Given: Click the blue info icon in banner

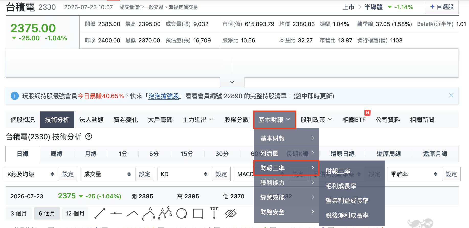Looking at the screenshot, I should [15, 96].
